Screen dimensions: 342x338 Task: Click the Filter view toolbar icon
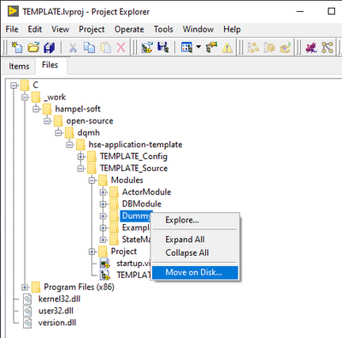point(187,47)
